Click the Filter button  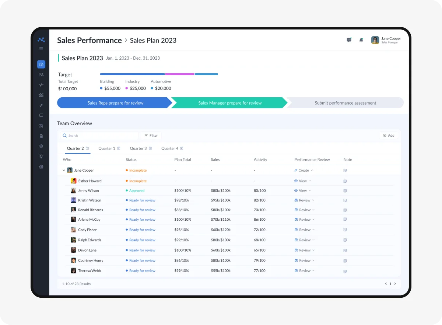151,136
